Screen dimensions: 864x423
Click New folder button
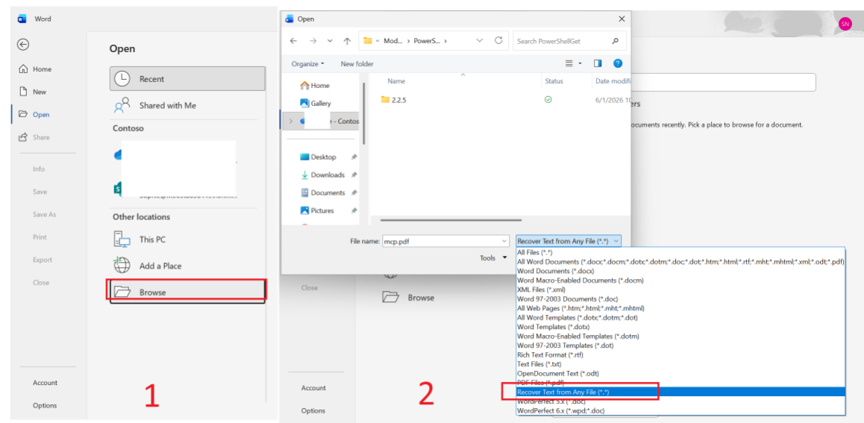pos(357,64)
